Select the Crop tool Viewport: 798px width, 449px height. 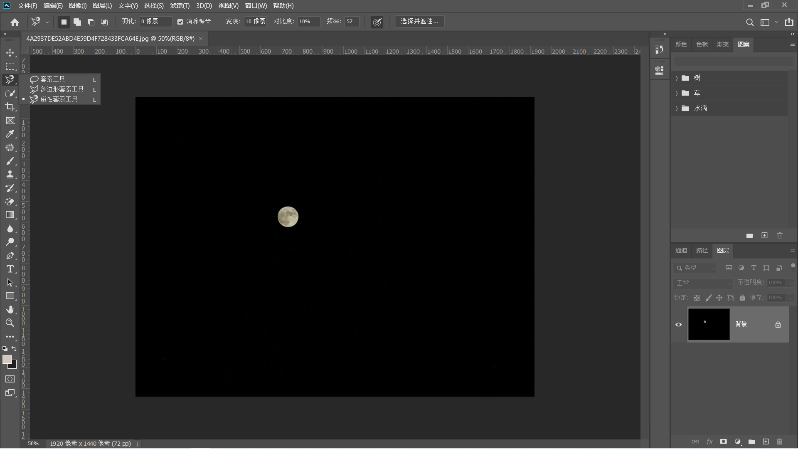pyautogui.click(x=10, y=107)
